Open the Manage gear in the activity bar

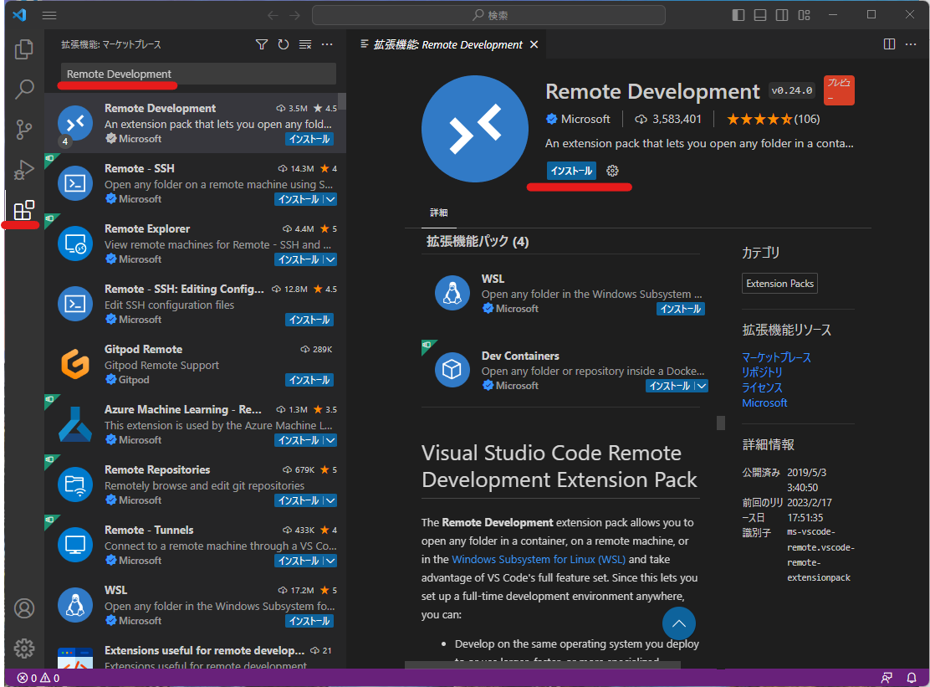tap(23, 649)
